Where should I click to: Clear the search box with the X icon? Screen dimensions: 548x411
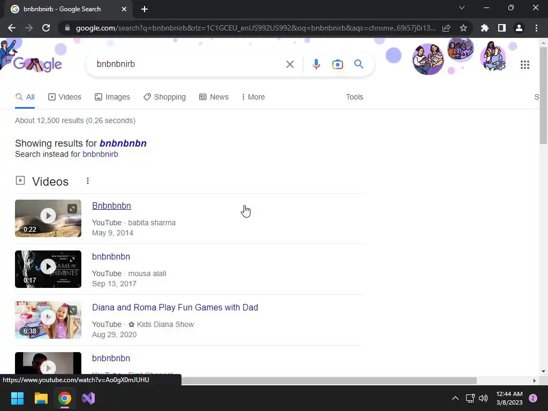point(290,64)
